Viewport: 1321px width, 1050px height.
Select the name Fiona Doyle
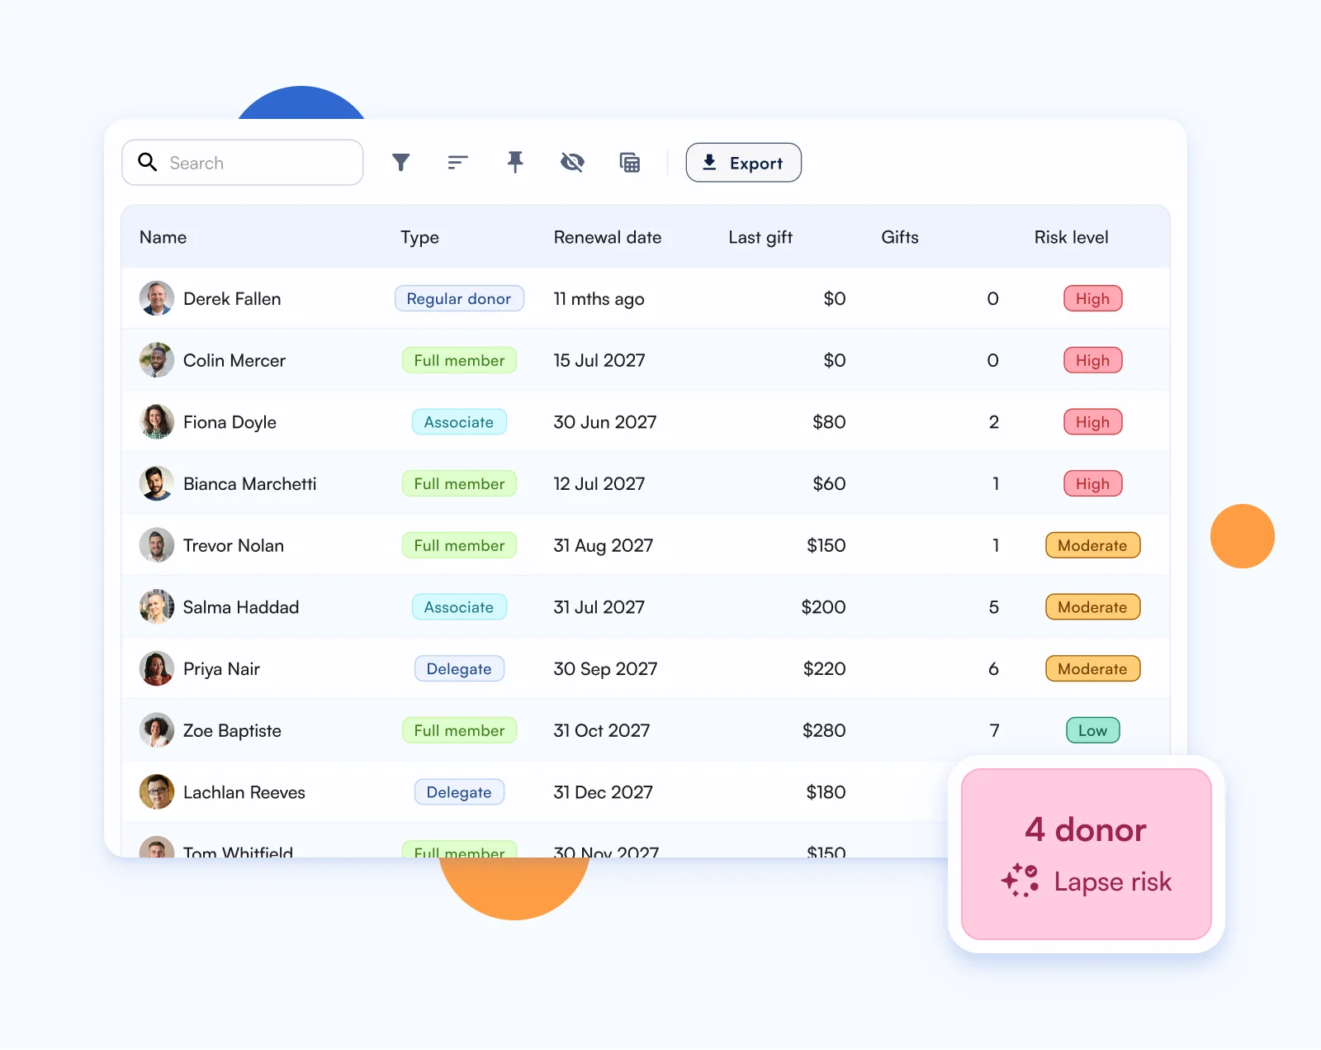coord(230,422)
